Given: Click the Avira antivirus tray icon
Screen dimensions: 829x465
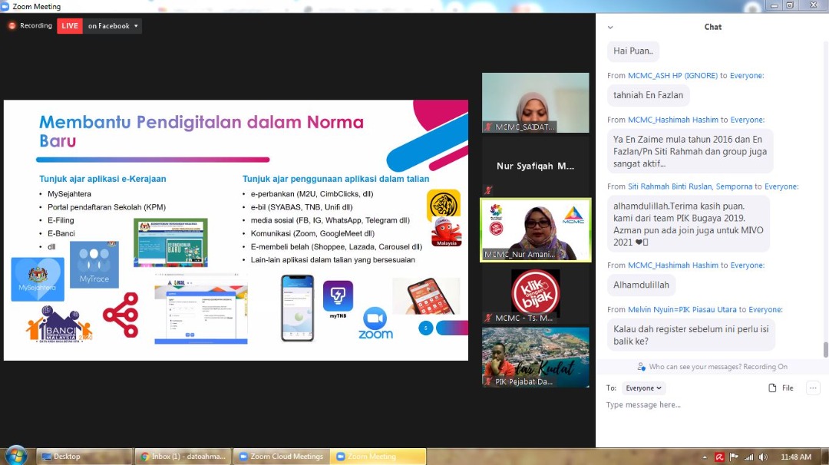Looking at the screenshot, I should 719,457.
